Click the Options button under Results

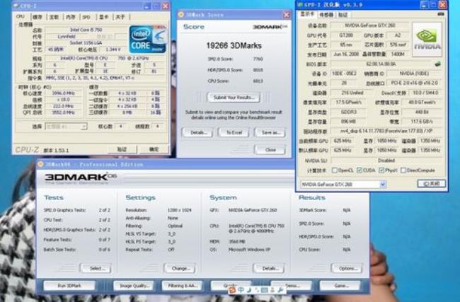[347, 268]
